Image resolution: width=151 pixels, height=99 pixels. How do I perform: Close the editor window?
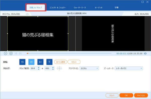click(x=147, y=2)
